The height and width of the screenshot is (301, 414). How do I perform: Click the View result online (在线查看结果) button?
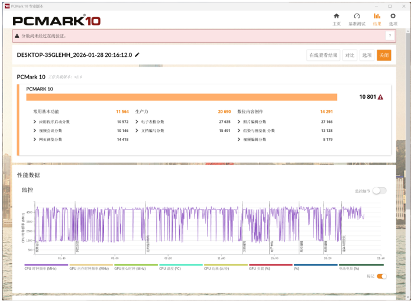(x=324, y=55)
